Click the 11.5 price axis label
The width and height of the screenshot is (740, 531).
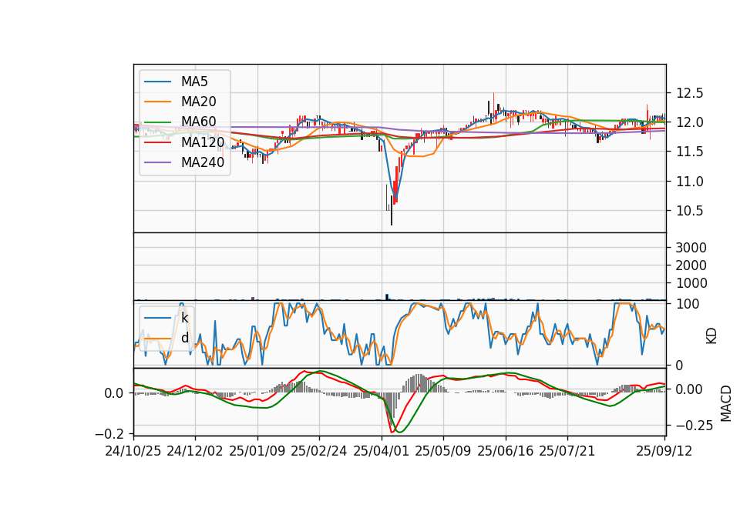(689, 152)
